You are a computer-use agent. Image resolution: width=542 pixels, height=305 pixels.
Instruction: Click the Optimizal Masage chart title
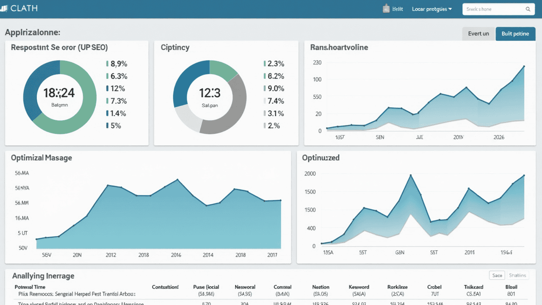[41, 158]
